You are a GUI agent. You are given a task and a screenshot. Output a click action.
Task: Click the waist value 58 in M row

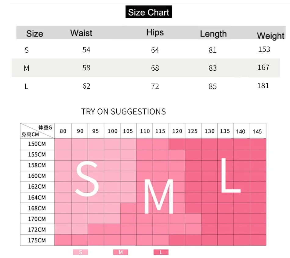(86, 68)
